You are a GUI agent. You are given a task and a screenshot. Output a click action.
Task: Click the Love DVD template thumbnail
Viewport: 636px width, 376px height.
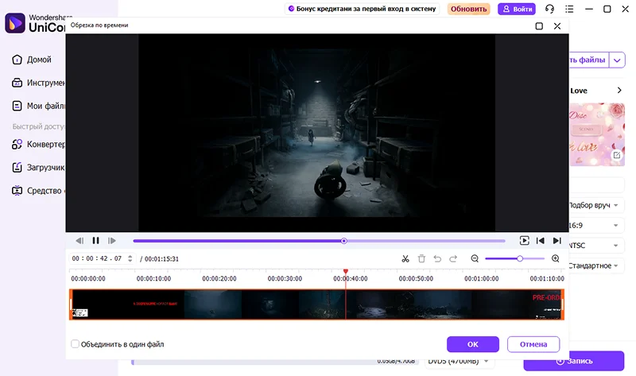point(597,134)
